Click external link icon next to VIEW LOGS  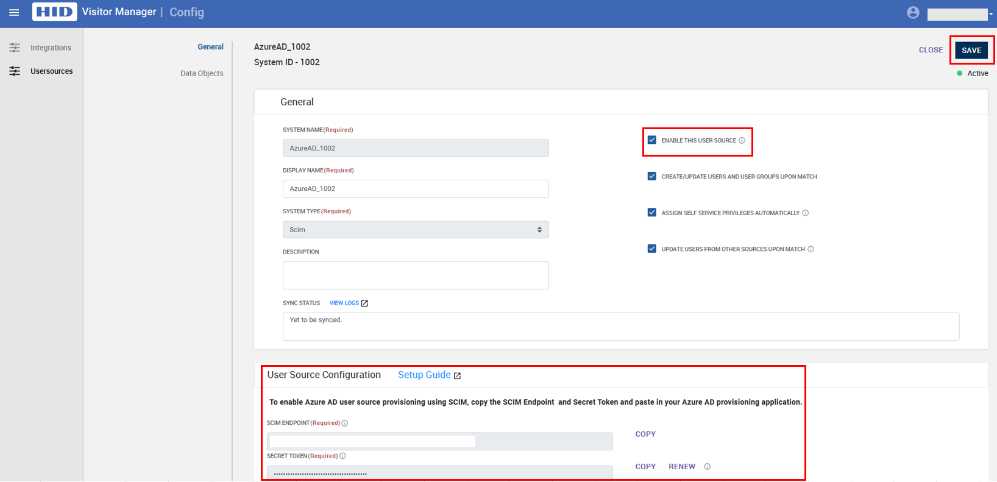(364, 303)
